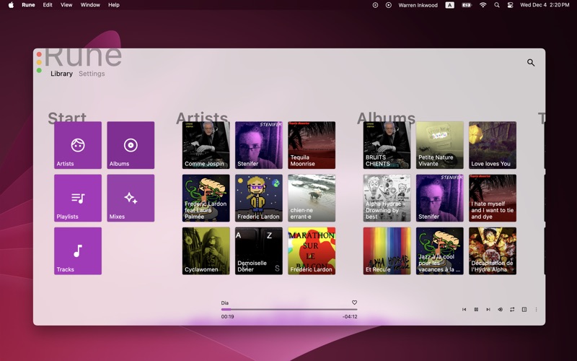Open the input source A menu
Image resolution: width=577 pixels, height=361 pixels.
coord(449,5)
